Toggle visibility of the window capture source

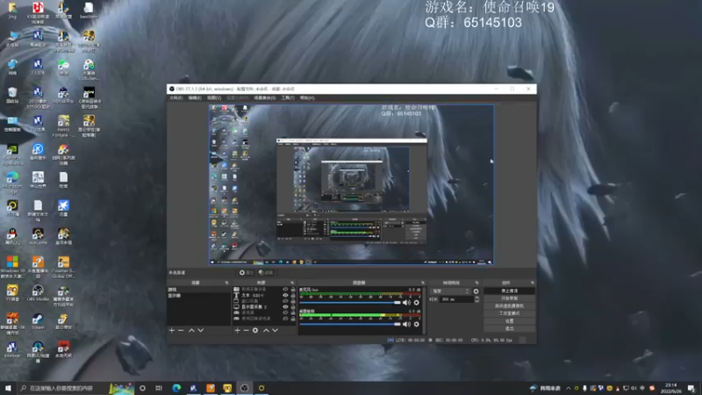click(286, 301)
